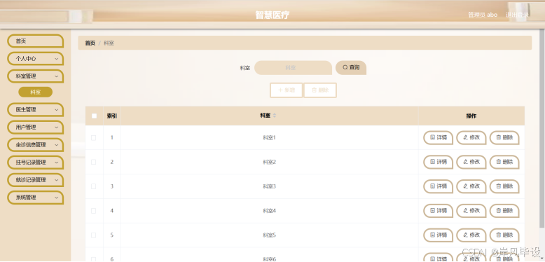Check the checkbox for row 6

click(93, 259)
